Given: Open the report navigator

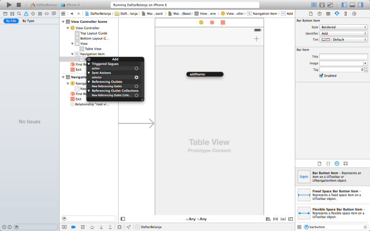Looking at the screenshot, I should coord(54,14).
